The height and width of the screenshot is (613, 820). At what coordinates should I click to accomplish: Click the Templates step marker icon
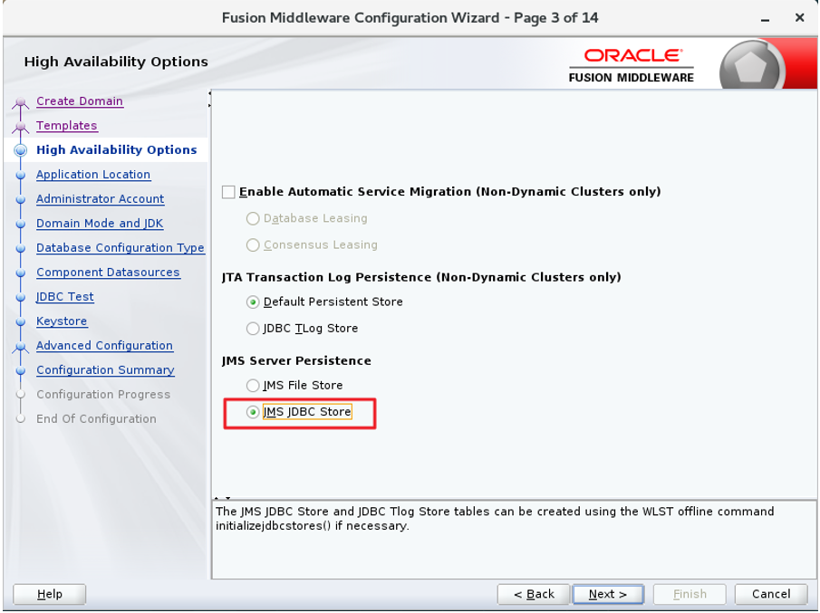[x=21, y=127]
